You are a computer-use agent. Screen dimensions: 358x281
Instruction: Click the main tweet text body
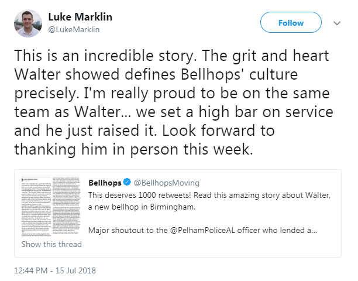click(x=174, y=102)
